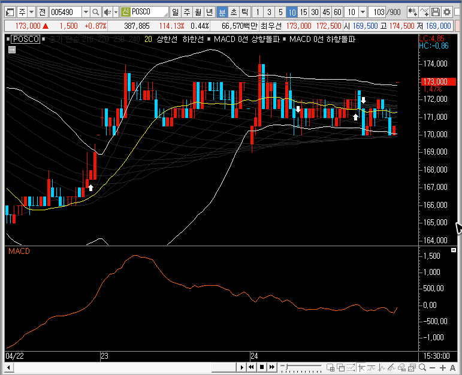The height and width of the screenshot is (375, 462).
Task: Toggle the highlighted 10 minute interval
Action: click(x=292, y=12)
